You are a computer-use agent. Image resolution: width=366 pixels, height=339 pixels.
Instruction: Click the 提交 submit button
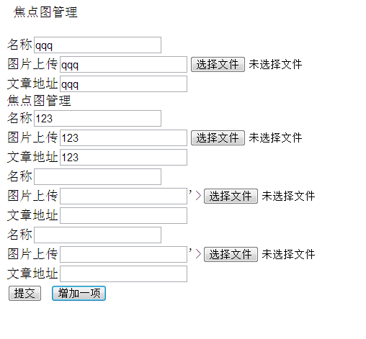pyautogui.click(x=24, y=293)
